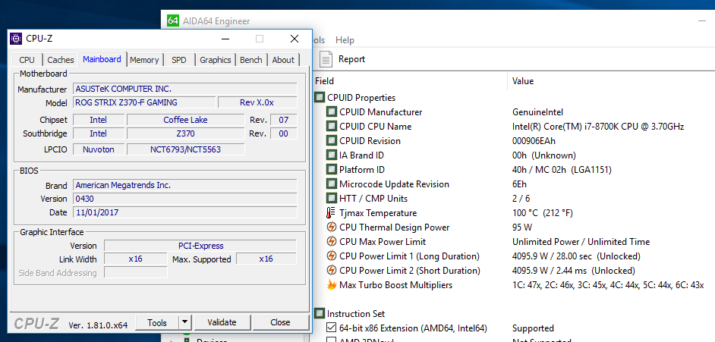Click the flame icon beside Max Turbo Boost Multipliers
The width and height of the screenshot is (715, 342).
[332, 285]
